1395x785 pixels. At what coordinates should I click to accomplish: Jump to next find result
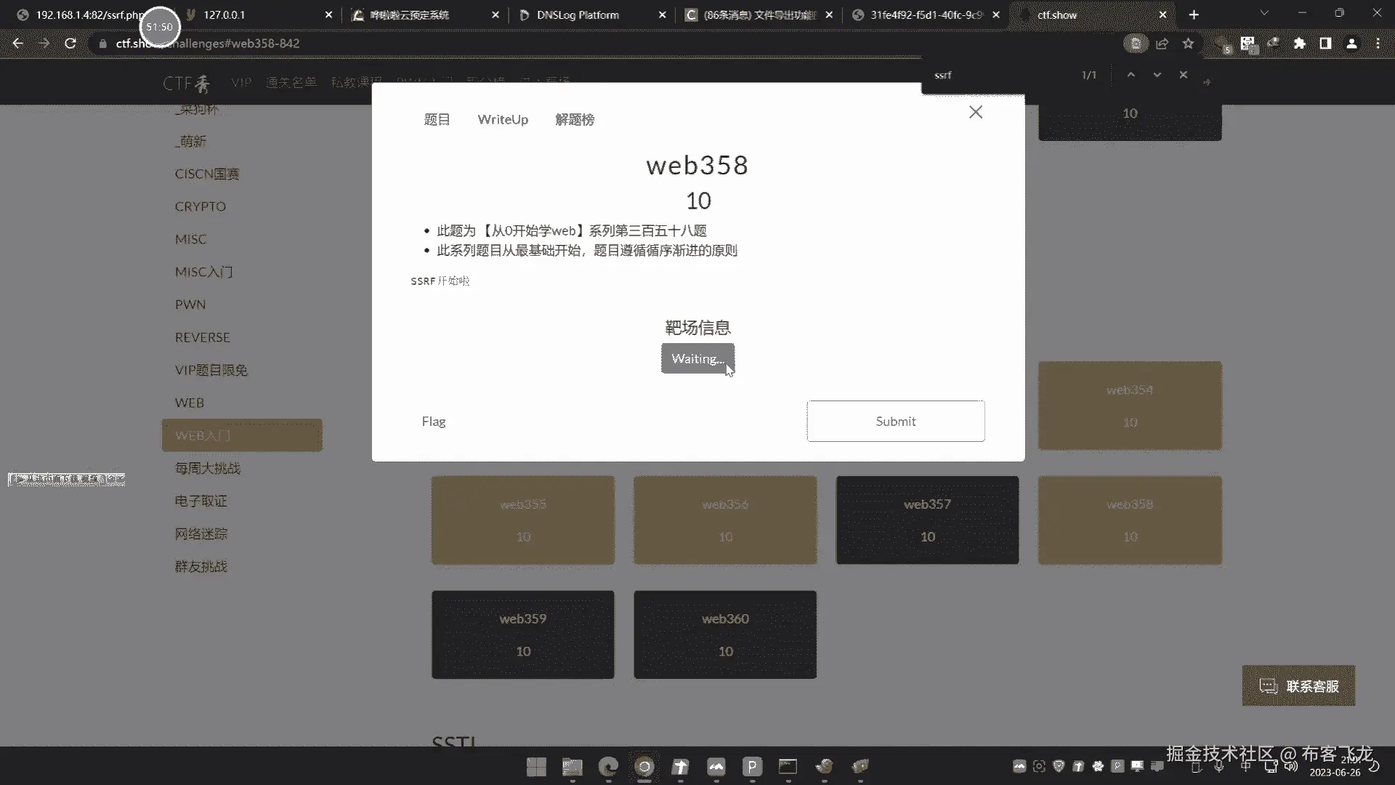pos(1157,75)
